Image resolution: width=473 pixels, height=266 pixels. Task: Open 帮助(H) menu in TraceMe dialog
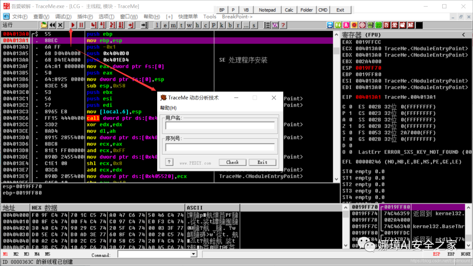pos(168,108)
